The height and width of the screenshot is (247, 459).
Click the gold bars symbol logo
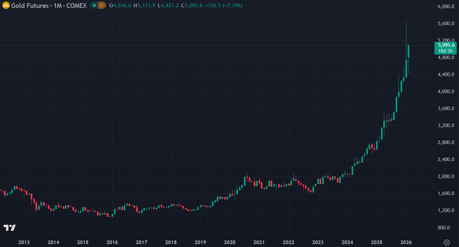click(6, 5)
